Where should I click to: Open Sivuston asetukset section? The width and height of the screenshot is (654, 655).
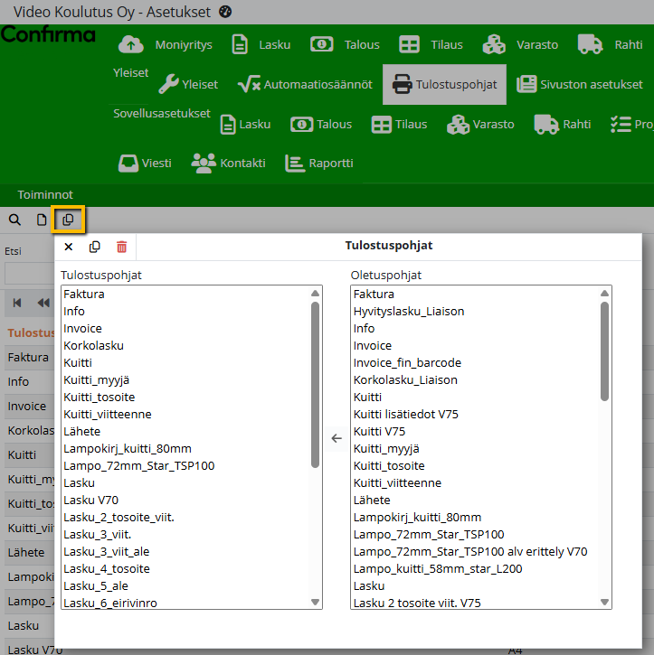point(579,84)
